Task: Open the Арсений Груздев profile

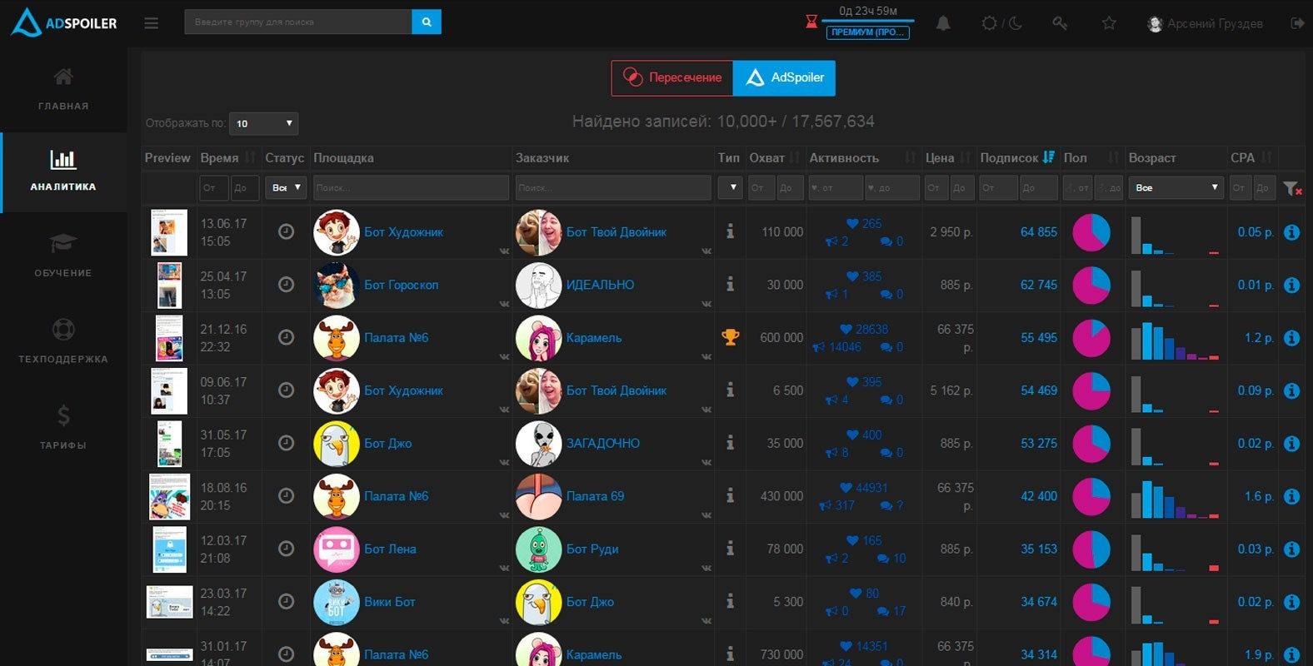Action: 1205,23
